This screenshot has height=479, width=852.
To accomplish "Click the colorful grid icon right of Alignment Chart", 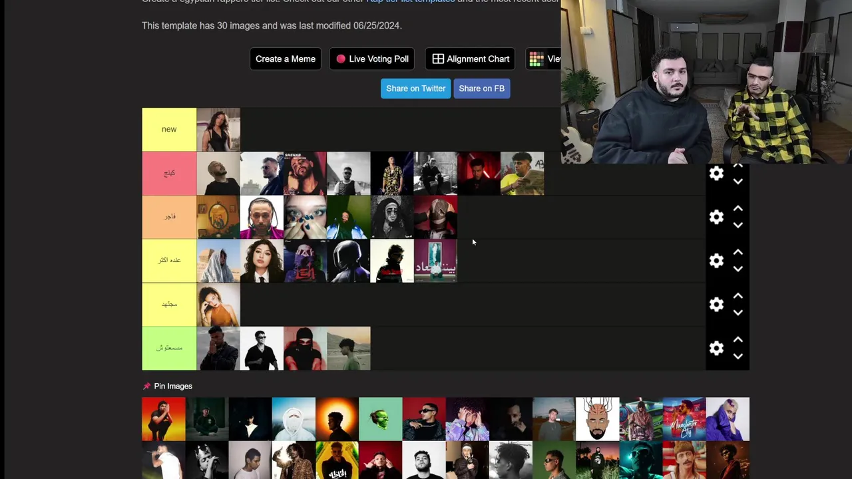I will click(536, 59).
